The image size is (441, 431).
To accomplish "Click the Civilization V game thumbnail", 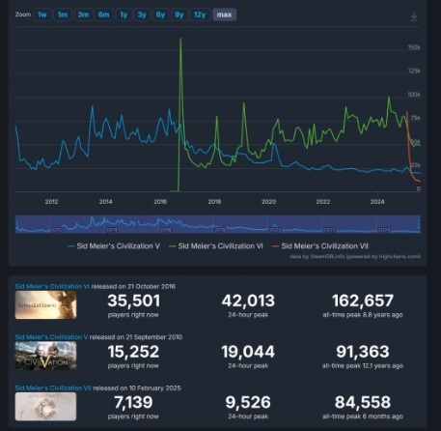I will coord(45,356).
